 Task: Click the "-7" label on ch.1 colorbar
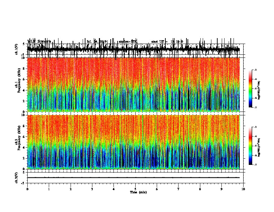pos(255,107)
